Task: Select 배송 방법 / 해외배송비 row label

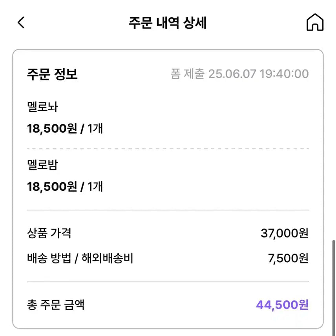Action: click(x=80, y=258)
